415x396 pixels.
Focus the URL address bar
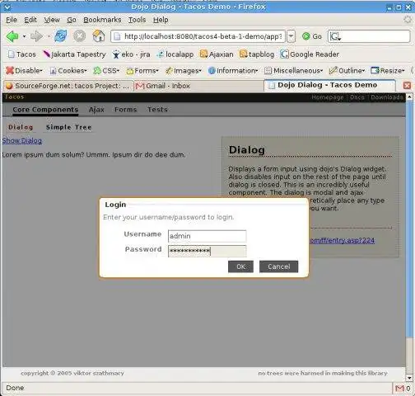[x=198, y=36]
